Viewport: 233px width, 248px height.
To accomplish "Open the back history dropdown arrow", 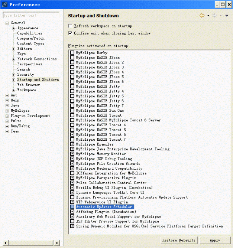I will point(208,16).
